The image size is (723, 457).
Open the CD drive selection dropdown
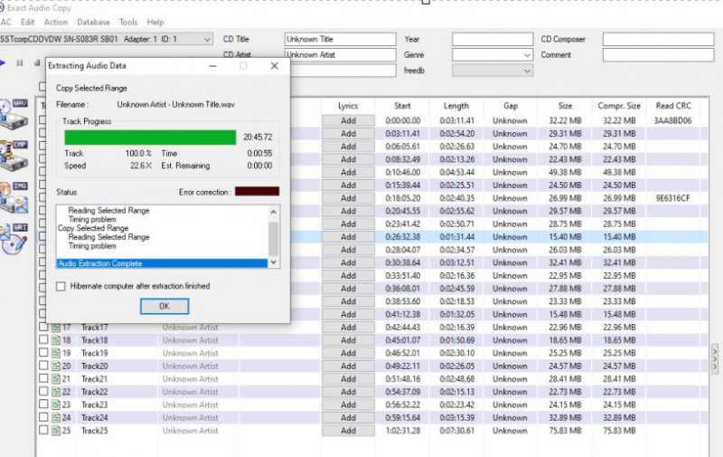[x=207, y=39]
